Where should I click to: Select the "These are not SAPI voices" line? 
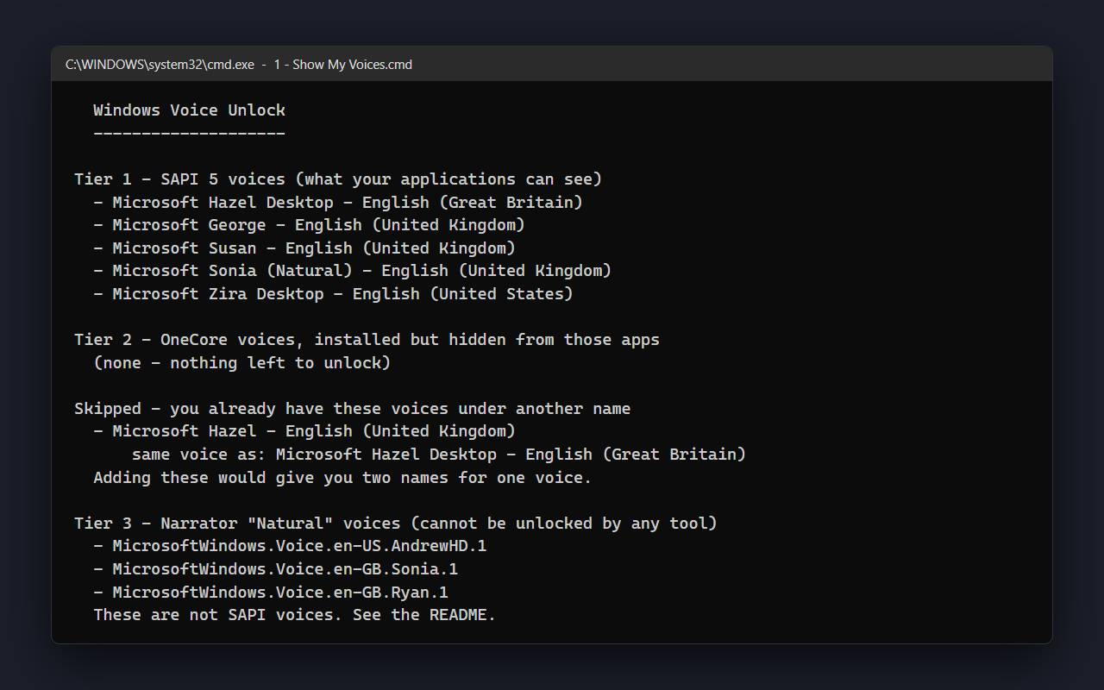tap(295, 615)
